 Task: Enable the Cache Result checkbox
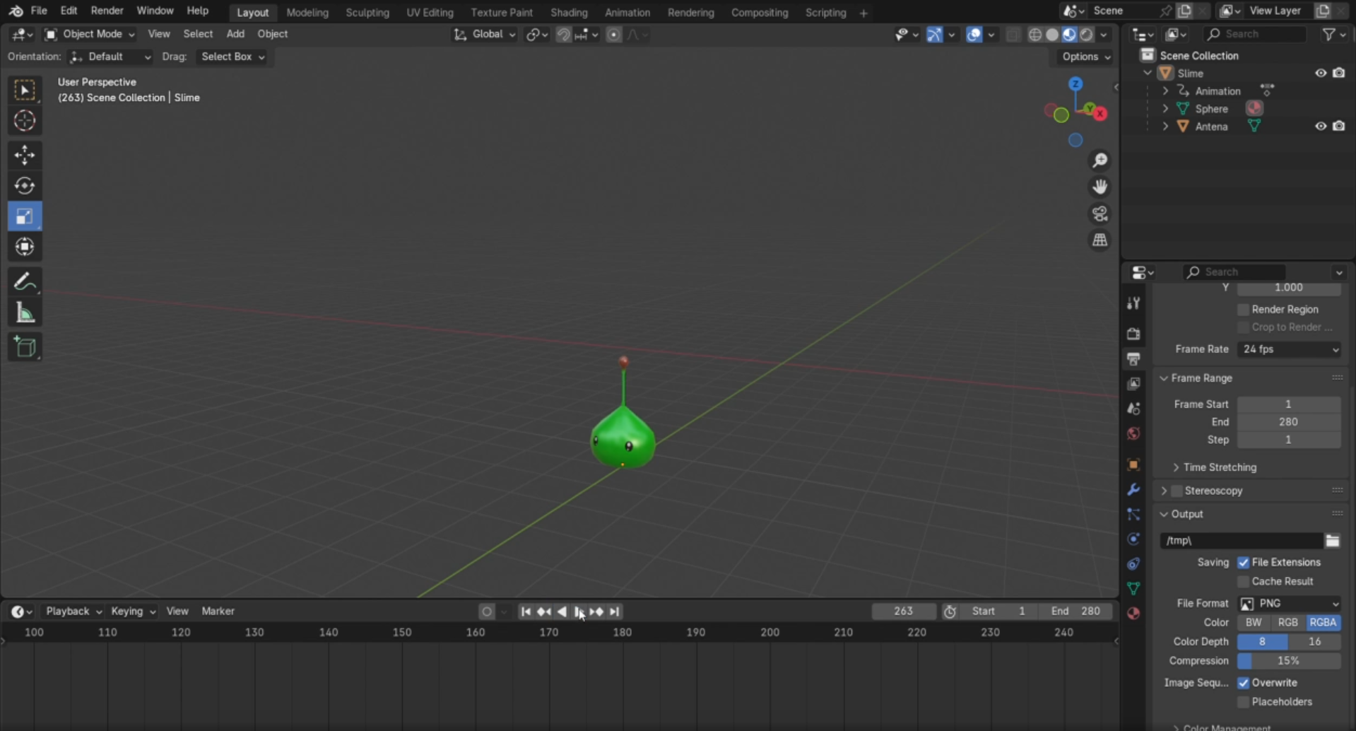[1243, 581]
